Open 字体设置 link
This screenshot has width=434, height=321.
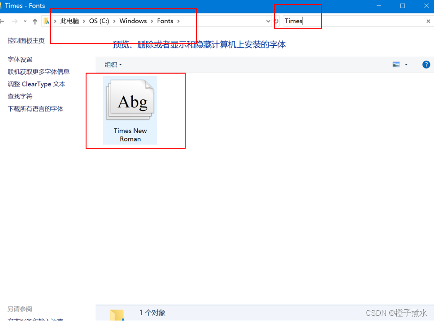coord(20,60)
